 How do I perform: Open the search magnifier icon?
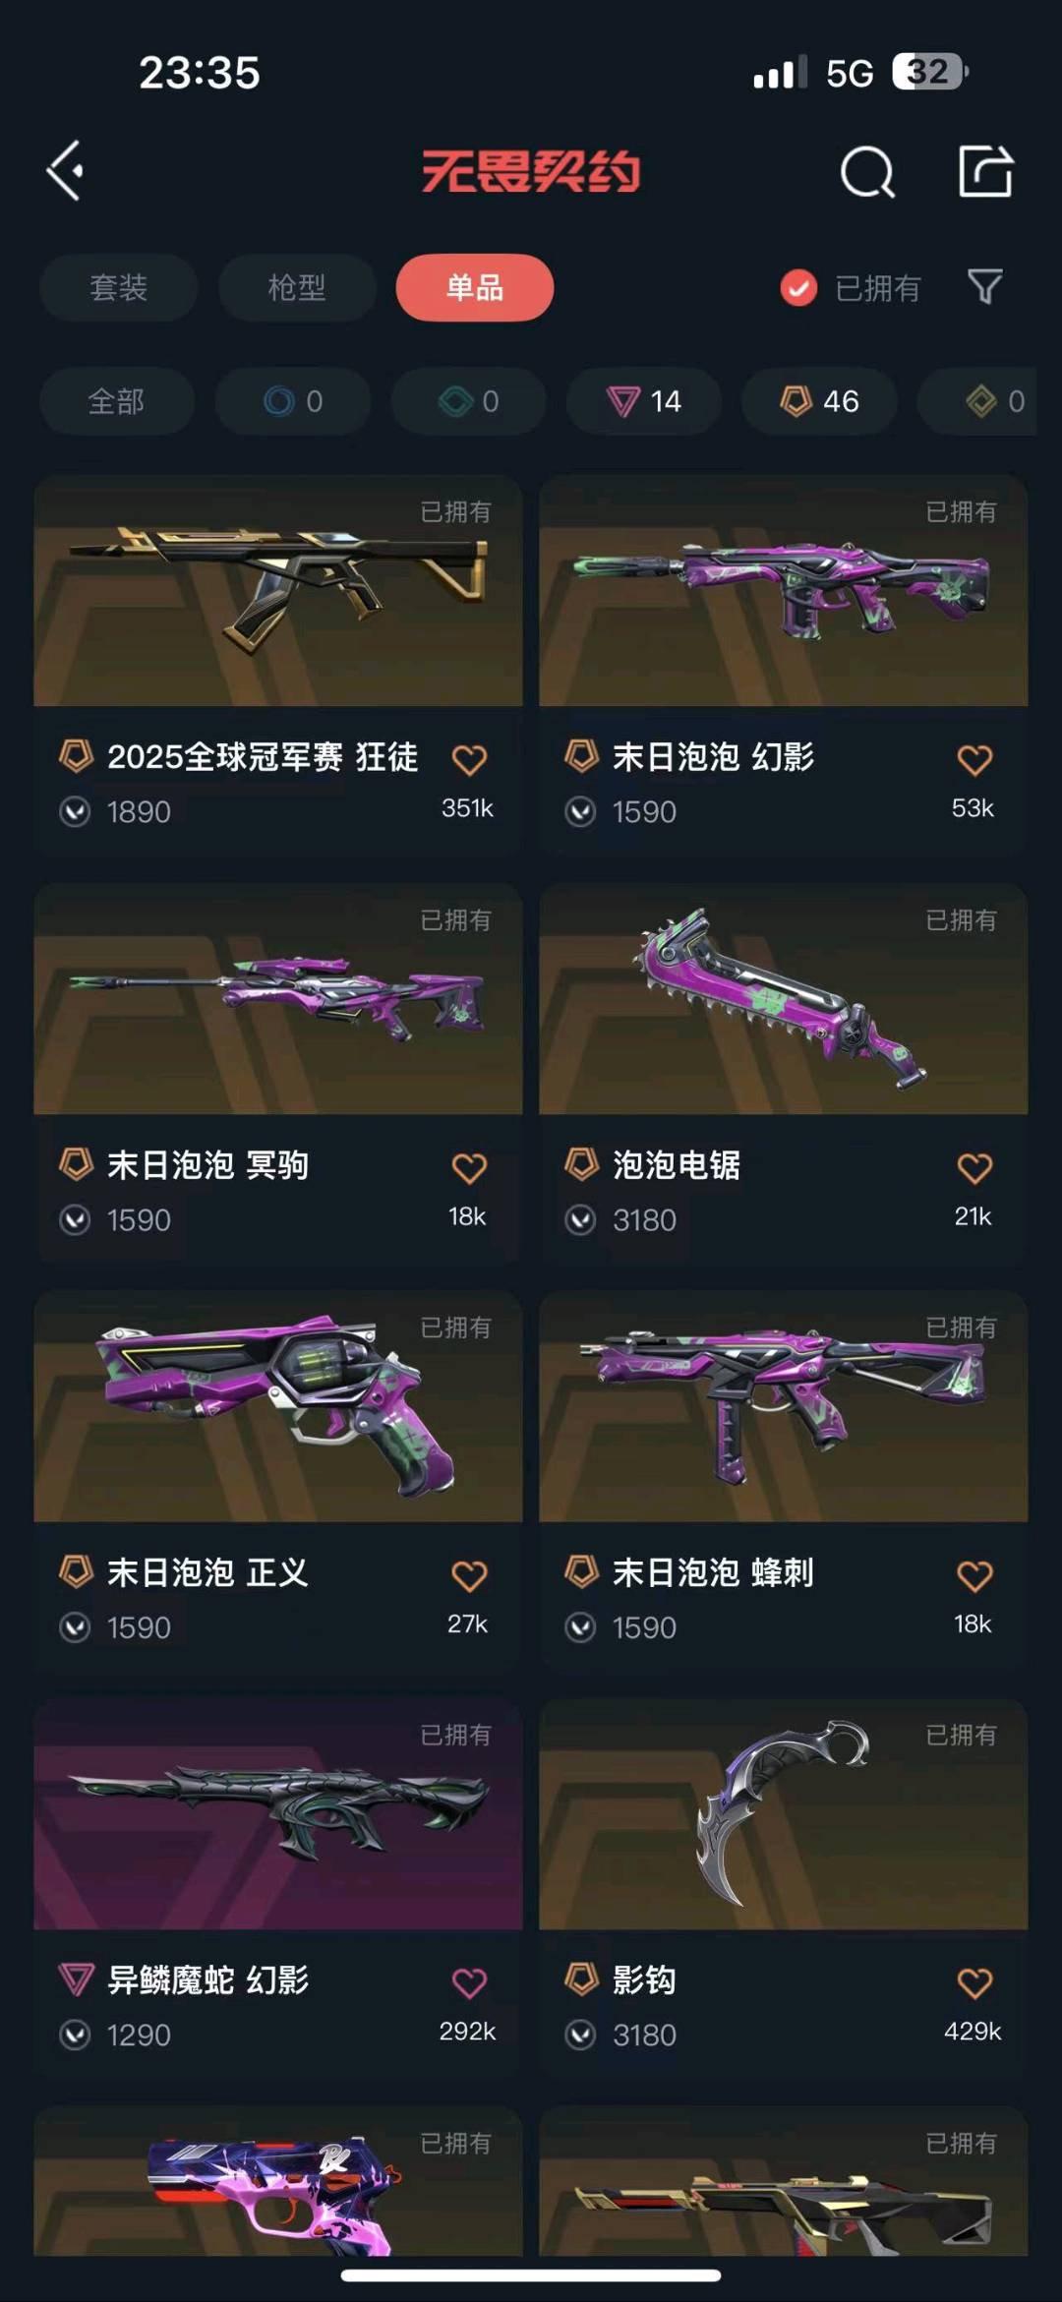click(x=867, y=172)
